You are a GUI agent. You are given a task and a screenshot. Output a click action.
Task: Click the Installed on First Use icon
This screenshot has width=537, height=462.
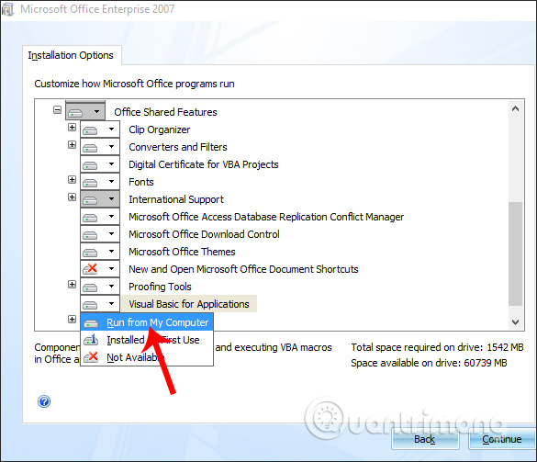(x=91, y=340)
